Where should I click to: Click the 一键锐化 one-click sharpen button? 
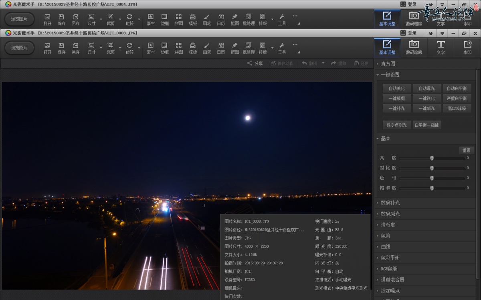point(426,98)
